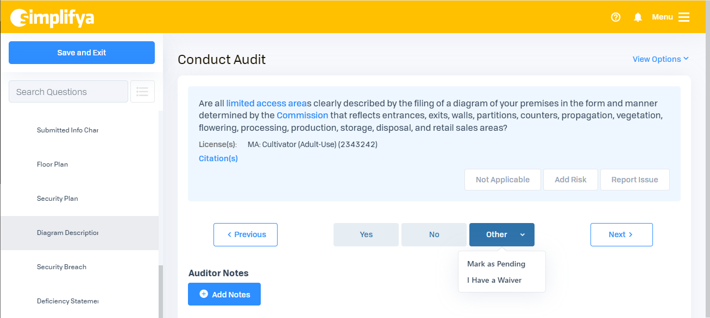Click the help question mark icon

tap(615, 17)
